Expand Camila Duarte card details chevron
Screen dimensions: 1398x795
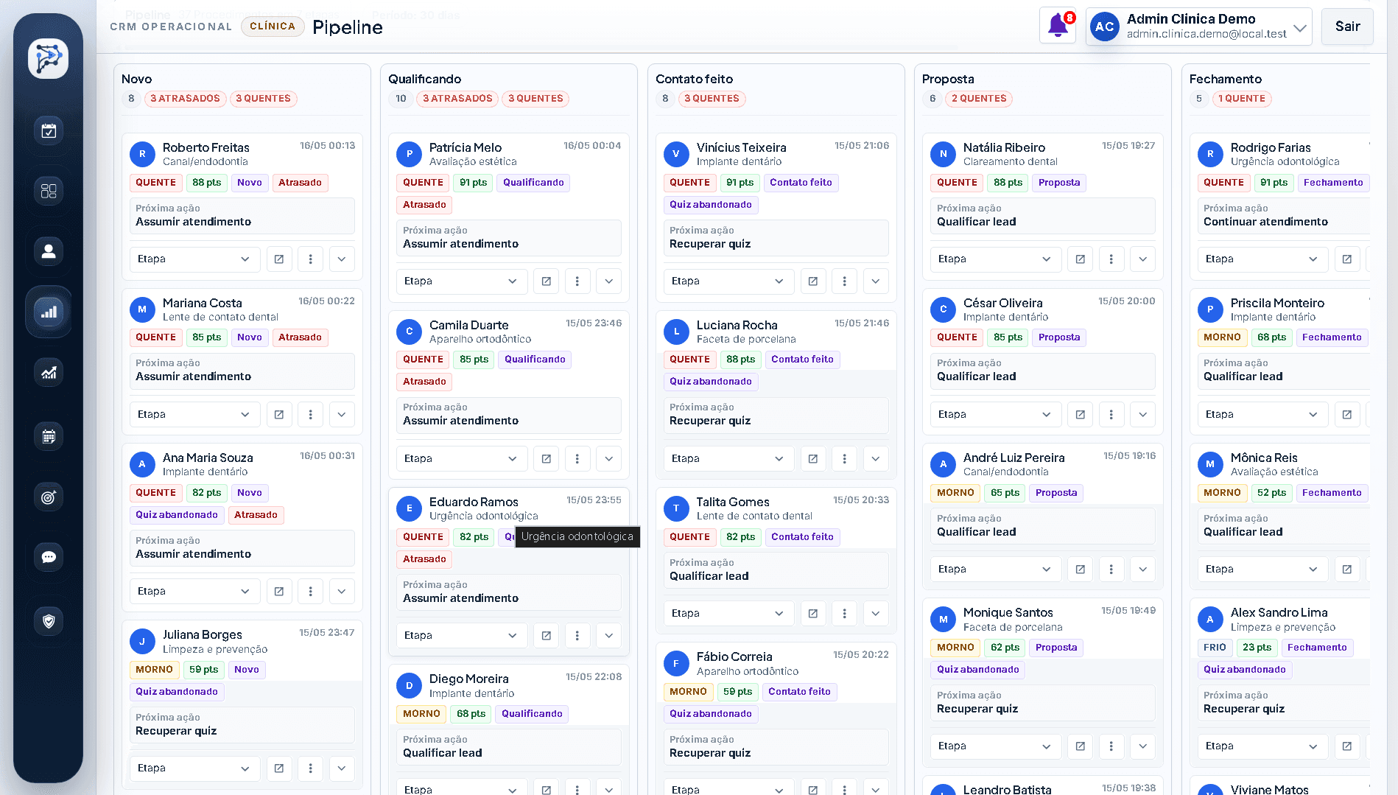coord(609,459)
